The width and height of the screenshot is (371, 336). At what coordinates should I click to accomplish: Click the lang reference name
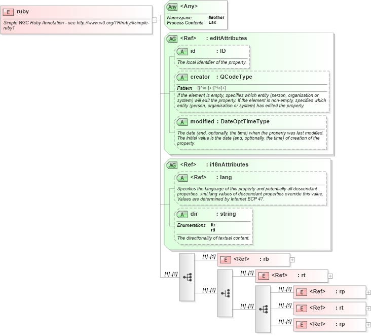click(226, 177)
